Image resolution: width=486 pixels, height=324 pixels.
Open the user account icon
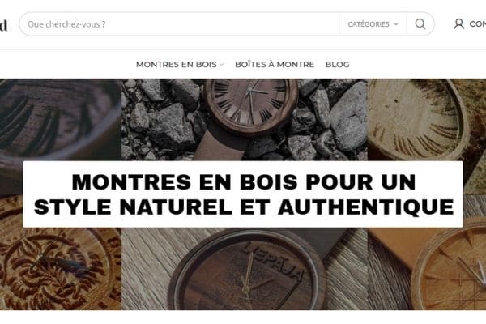click(x=458, y=23)
